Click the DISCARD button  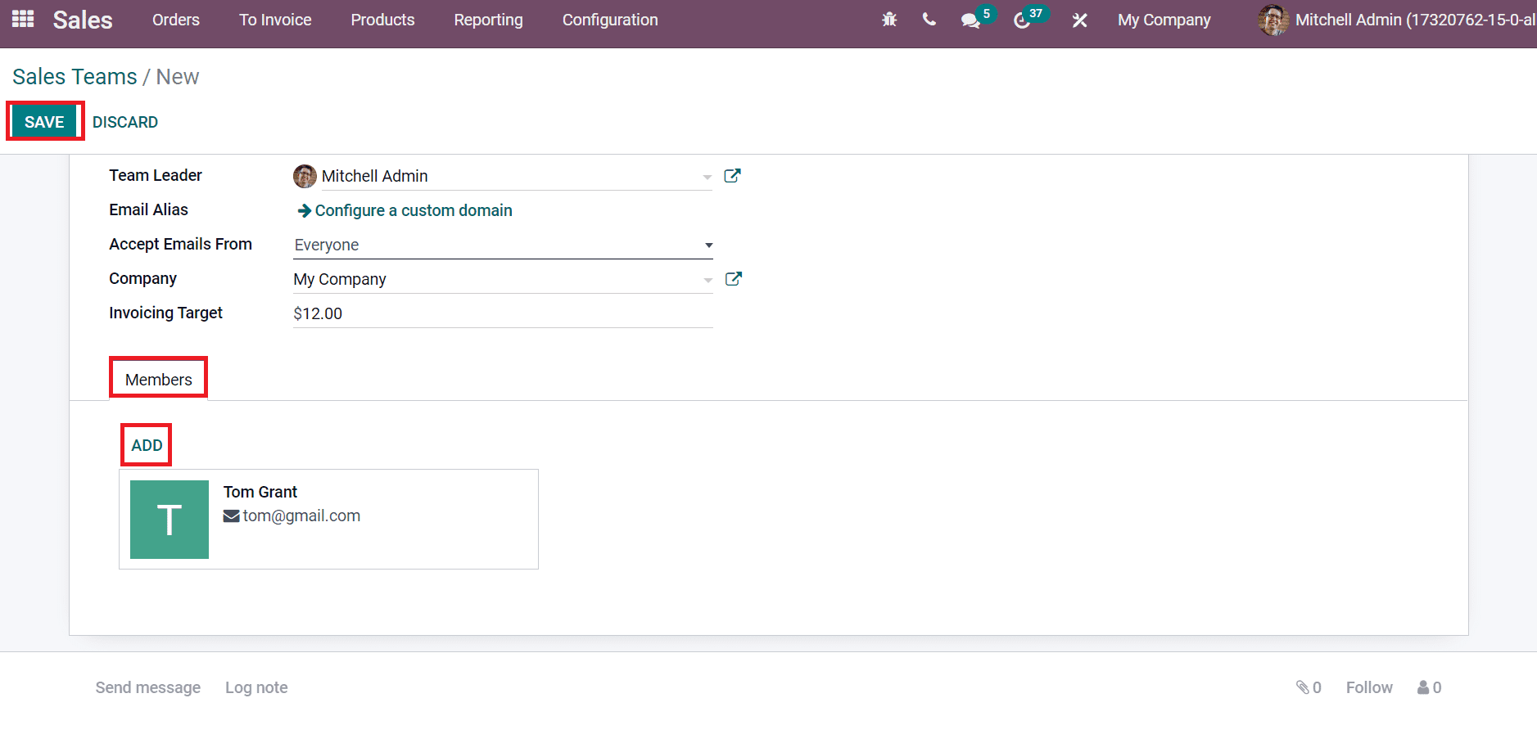[x=125, y=122]
